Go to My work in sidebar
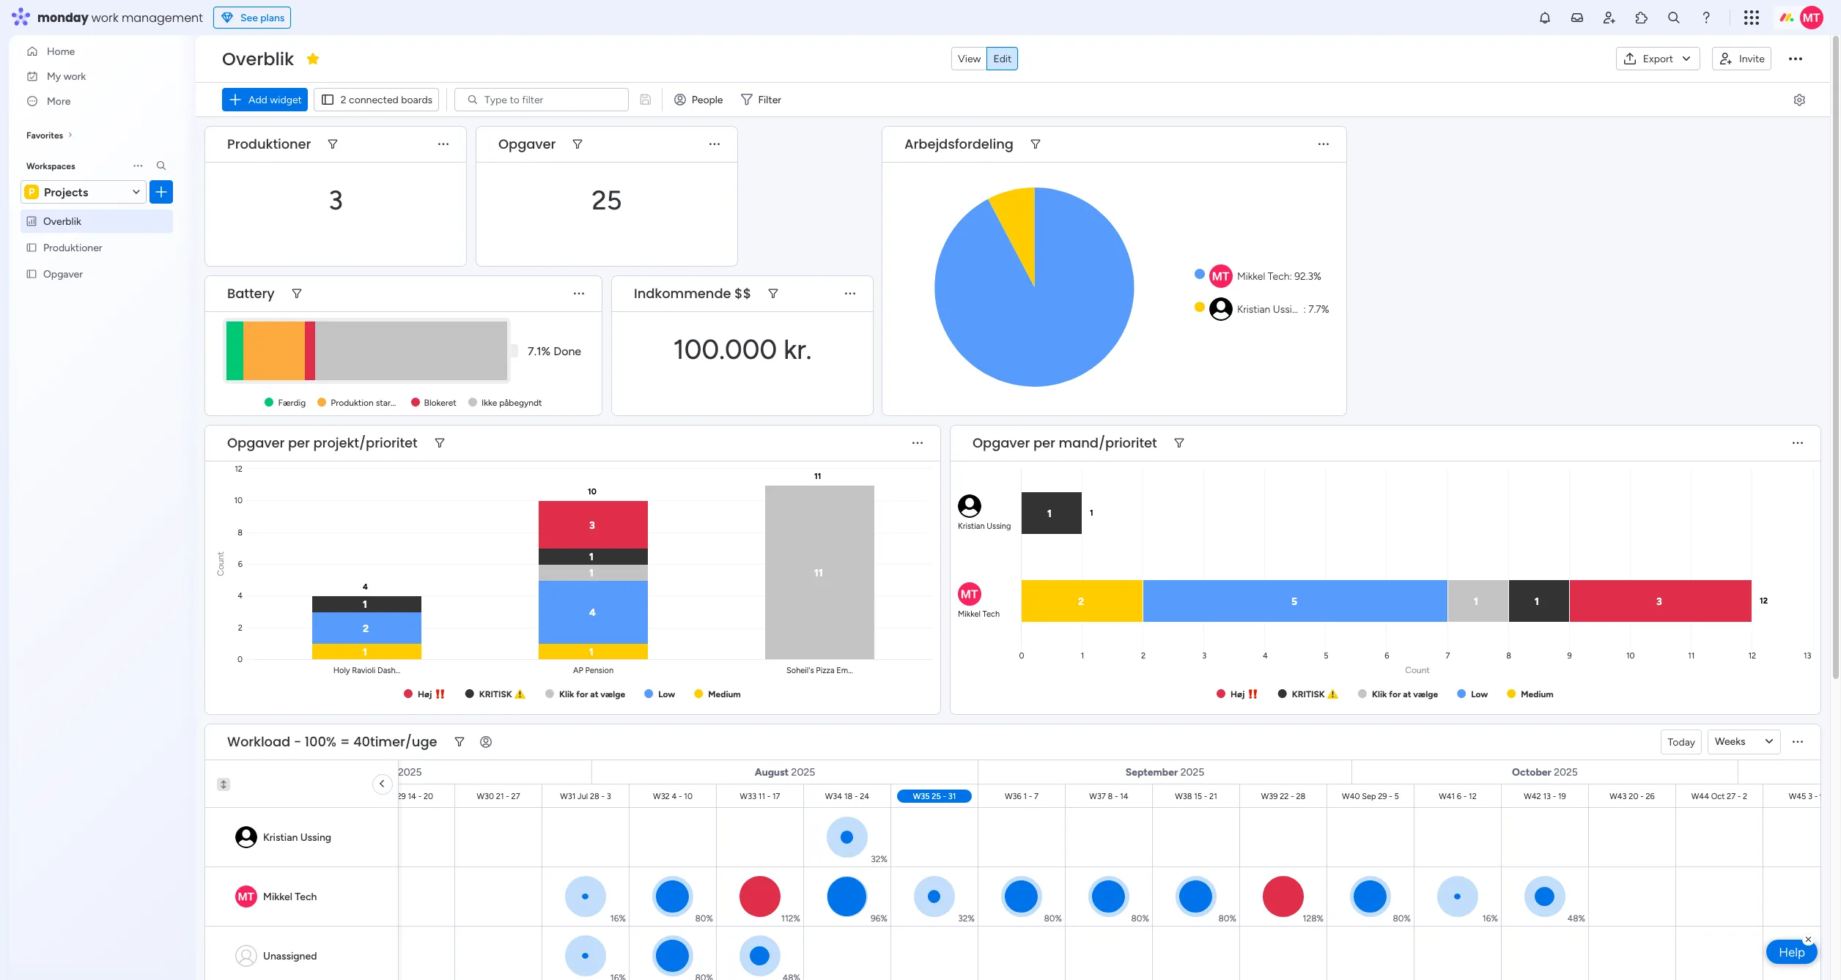1841x980 pixels. pyautogui.click(x=66, y=76)
